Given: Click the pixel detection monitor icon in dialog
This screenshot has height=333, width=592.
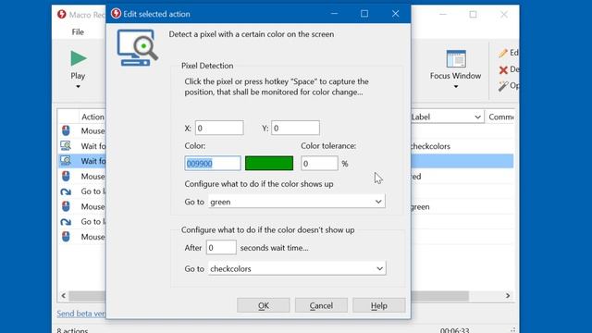Looking at the screenshot, I should tap(137, 47).
